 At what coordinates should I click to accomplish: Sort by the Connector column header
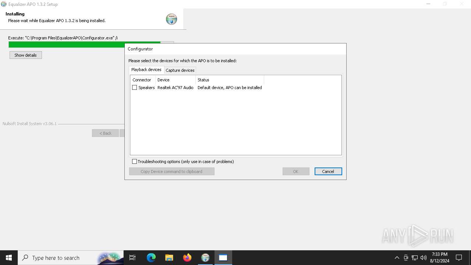(143, 80)
